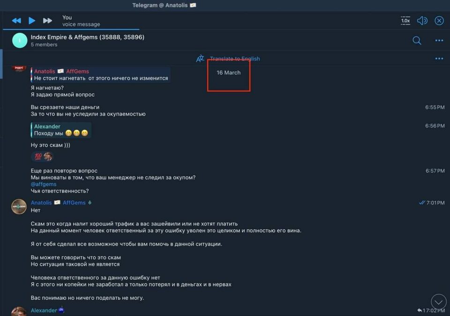Open the @affgems mention link
The image size is (450, 316).
point(43,184)
